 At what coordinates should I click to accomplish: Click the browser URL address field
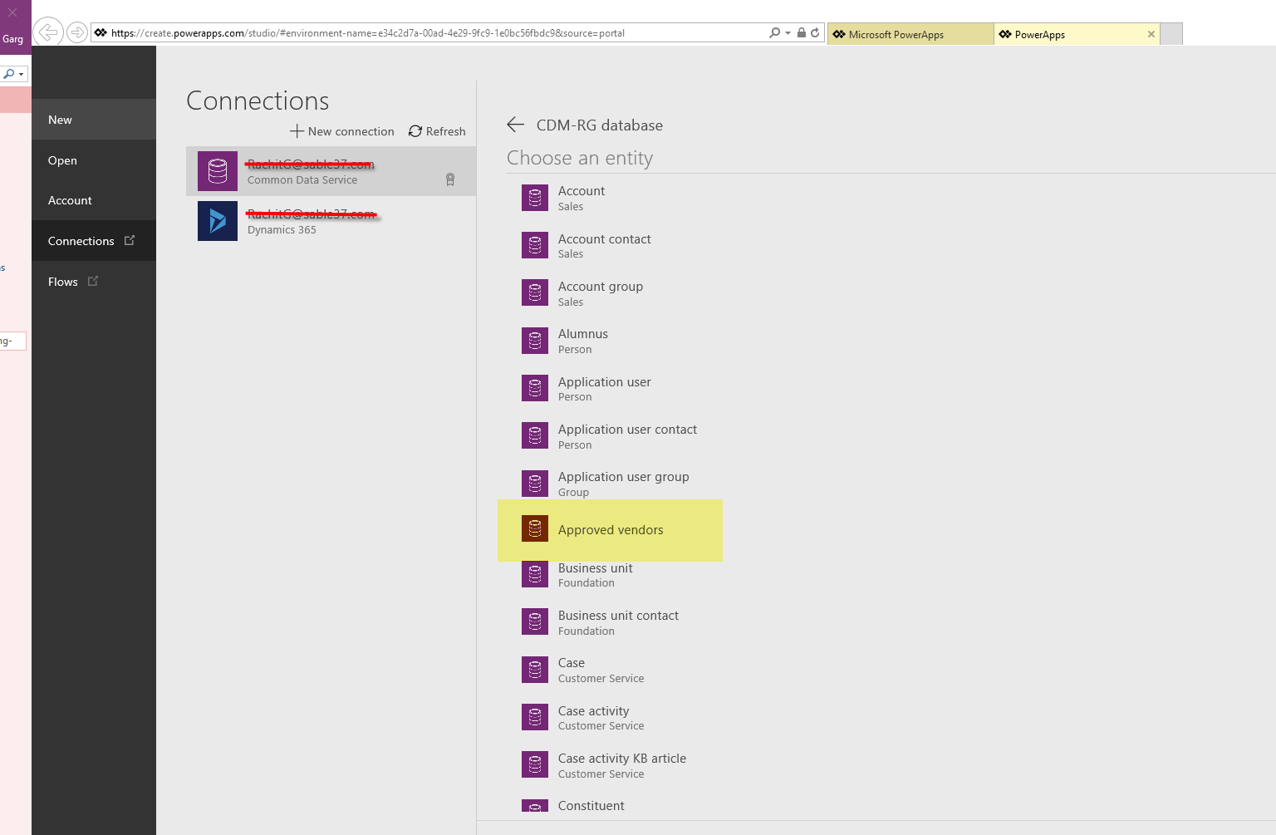(432, 33)
